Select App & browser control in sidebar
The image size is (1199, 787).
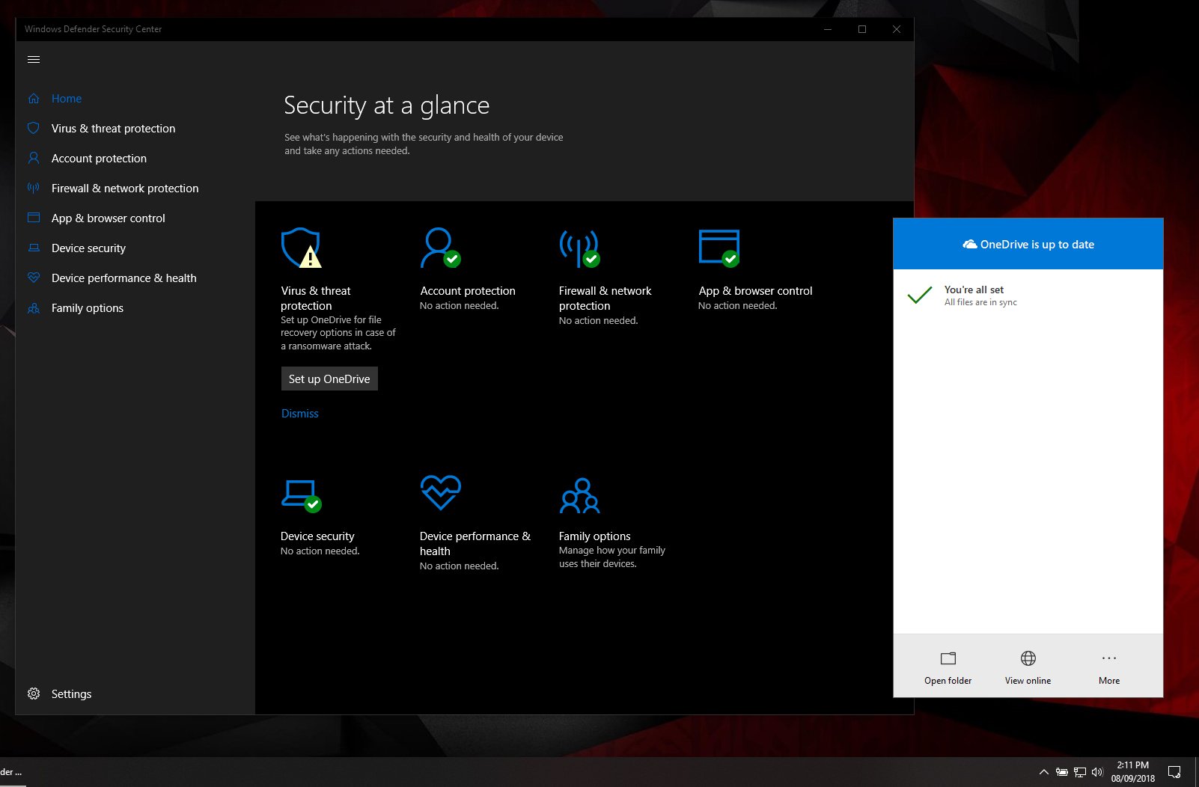[x=109, y=218]
